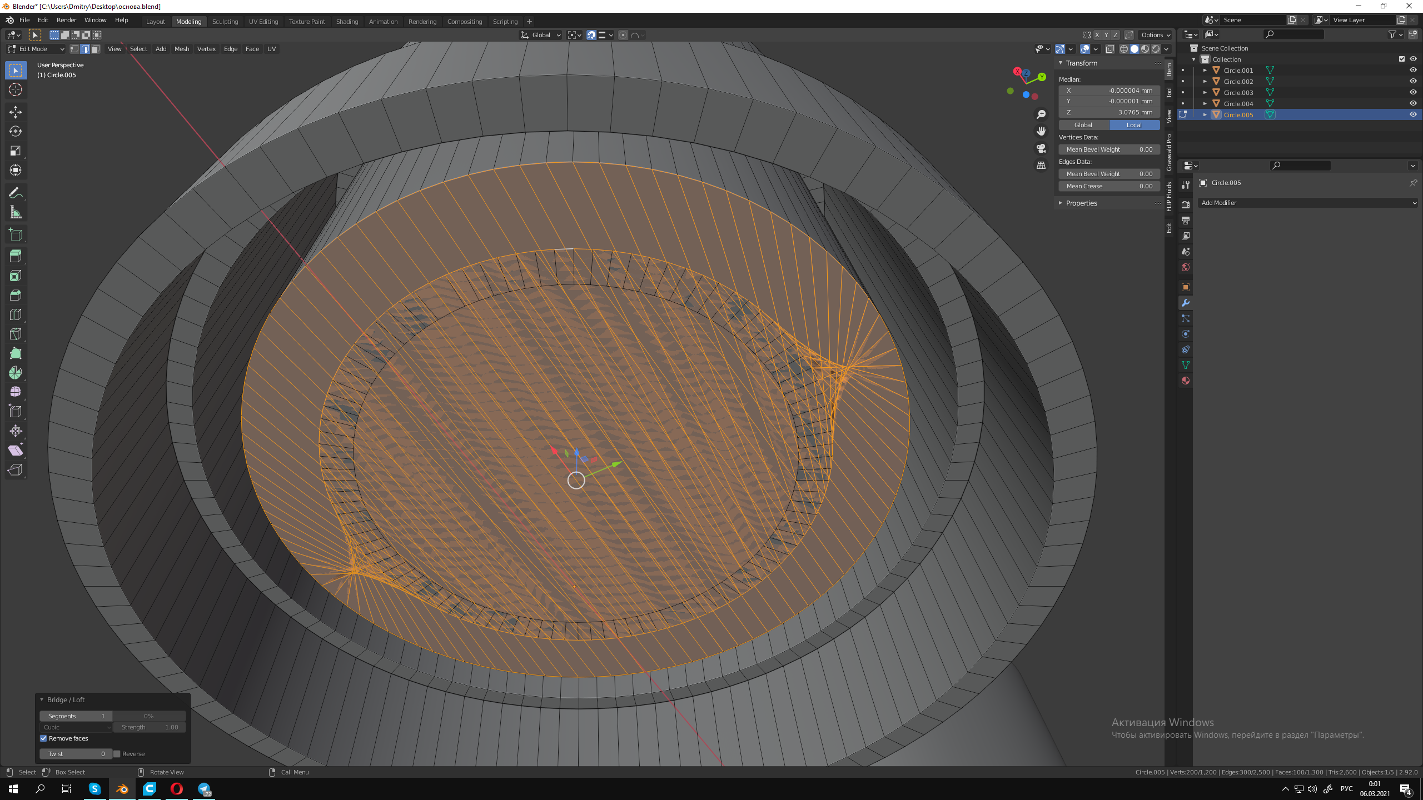Hide Circle.001 in outliner

1413,70
